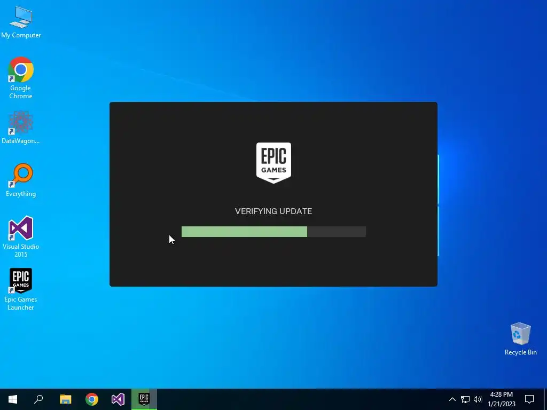Open File Explorer from the taskbar
547x410 pixels.
coord(65,399)
